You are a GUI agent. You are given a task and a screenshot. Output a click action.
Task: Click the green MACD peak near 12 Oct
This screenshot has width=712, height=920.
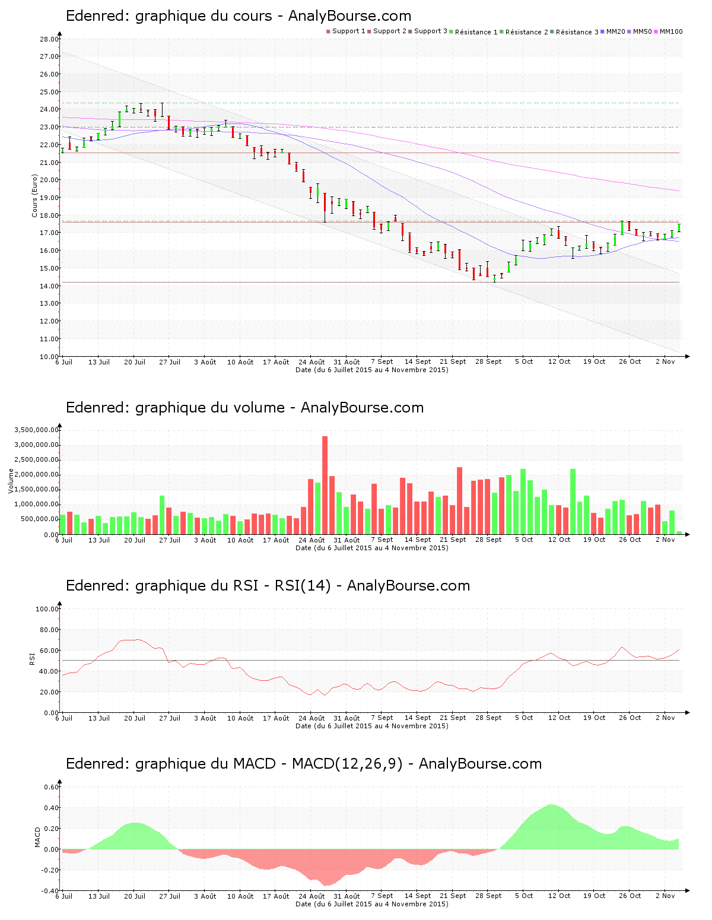(x=552, y=826)
